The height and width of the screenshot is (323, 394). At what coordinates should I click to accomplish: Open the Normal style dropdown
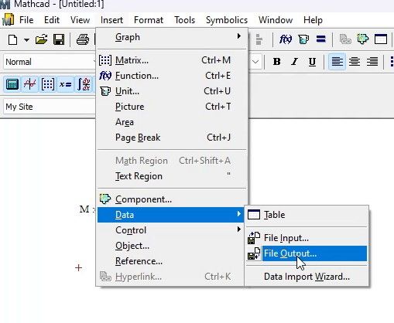[x=50, y=62]
